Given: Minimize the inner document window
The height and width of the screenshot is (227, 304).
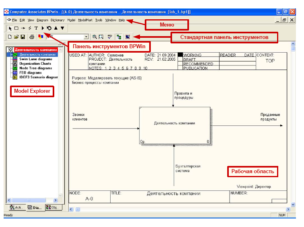Looking at the screenshot, I should point(278,20).
